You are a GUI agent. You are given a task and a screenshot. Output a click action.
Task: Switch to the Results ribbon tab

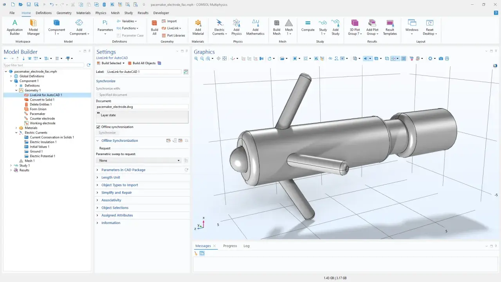coord(143,13)
